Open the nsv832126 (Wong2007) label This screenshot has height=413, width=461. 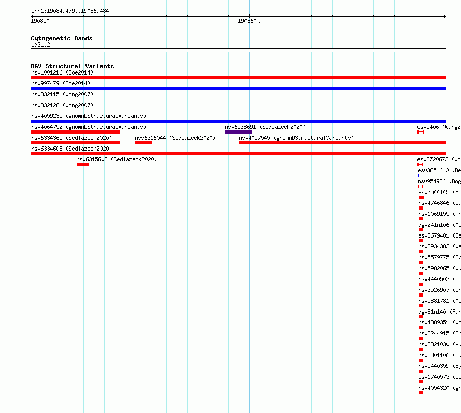click(x=62, y=105)
